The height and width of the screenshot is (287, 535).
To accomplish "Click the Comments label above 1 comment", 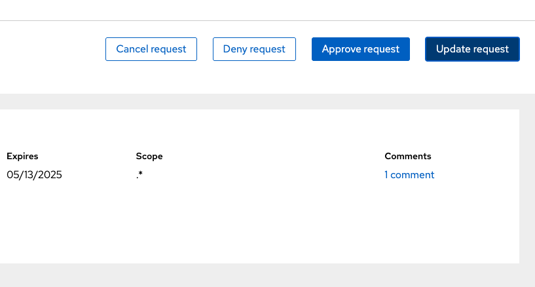I will point(408,157).
